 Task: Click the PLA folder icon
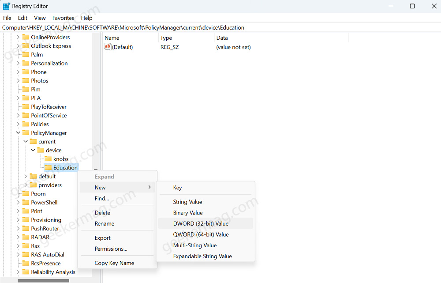(26, 98)
